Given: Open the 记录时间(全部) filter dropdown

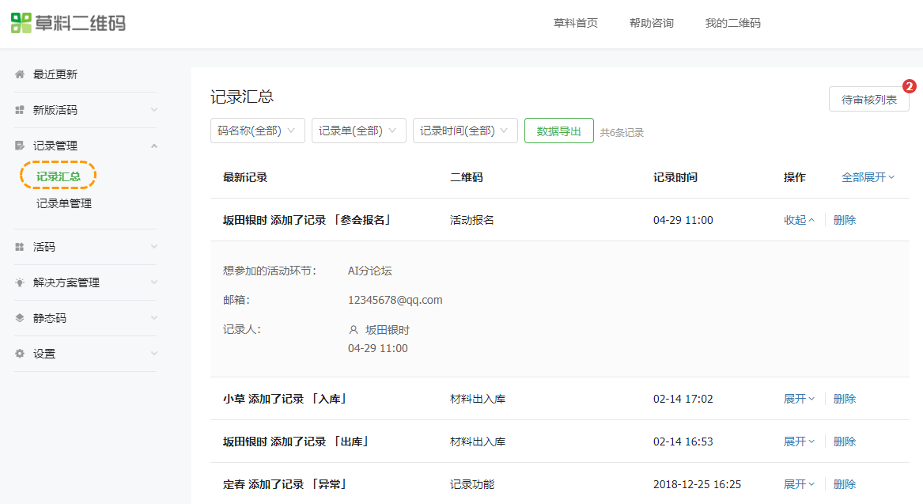Looking at the screenshot, I should pos(465,131).
